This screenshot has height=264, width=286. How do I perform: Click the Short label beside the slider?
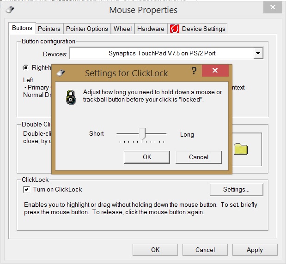pos(96,133)
